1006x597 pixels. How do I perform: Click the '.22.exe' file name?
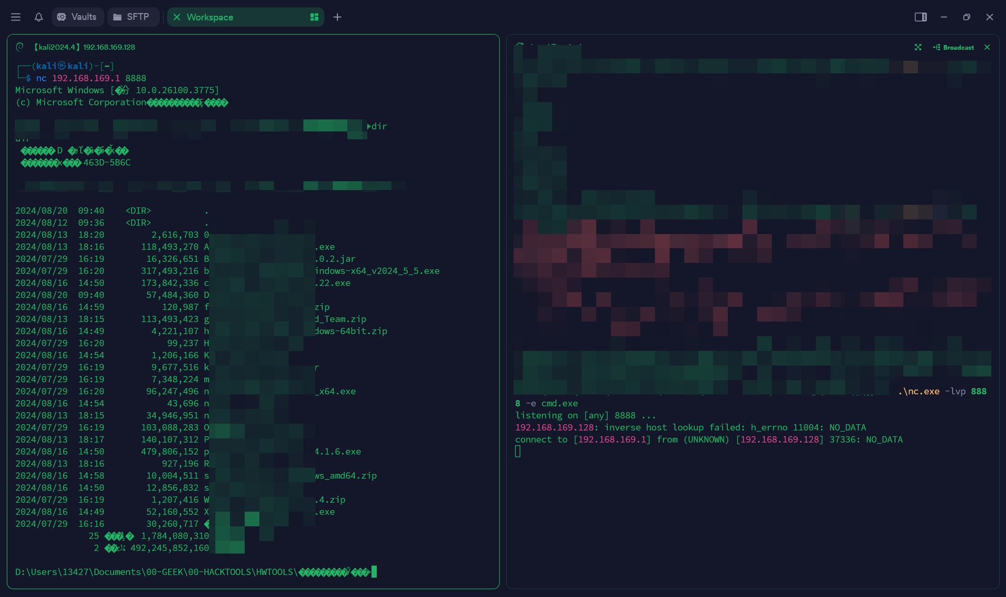click(333, 283)
